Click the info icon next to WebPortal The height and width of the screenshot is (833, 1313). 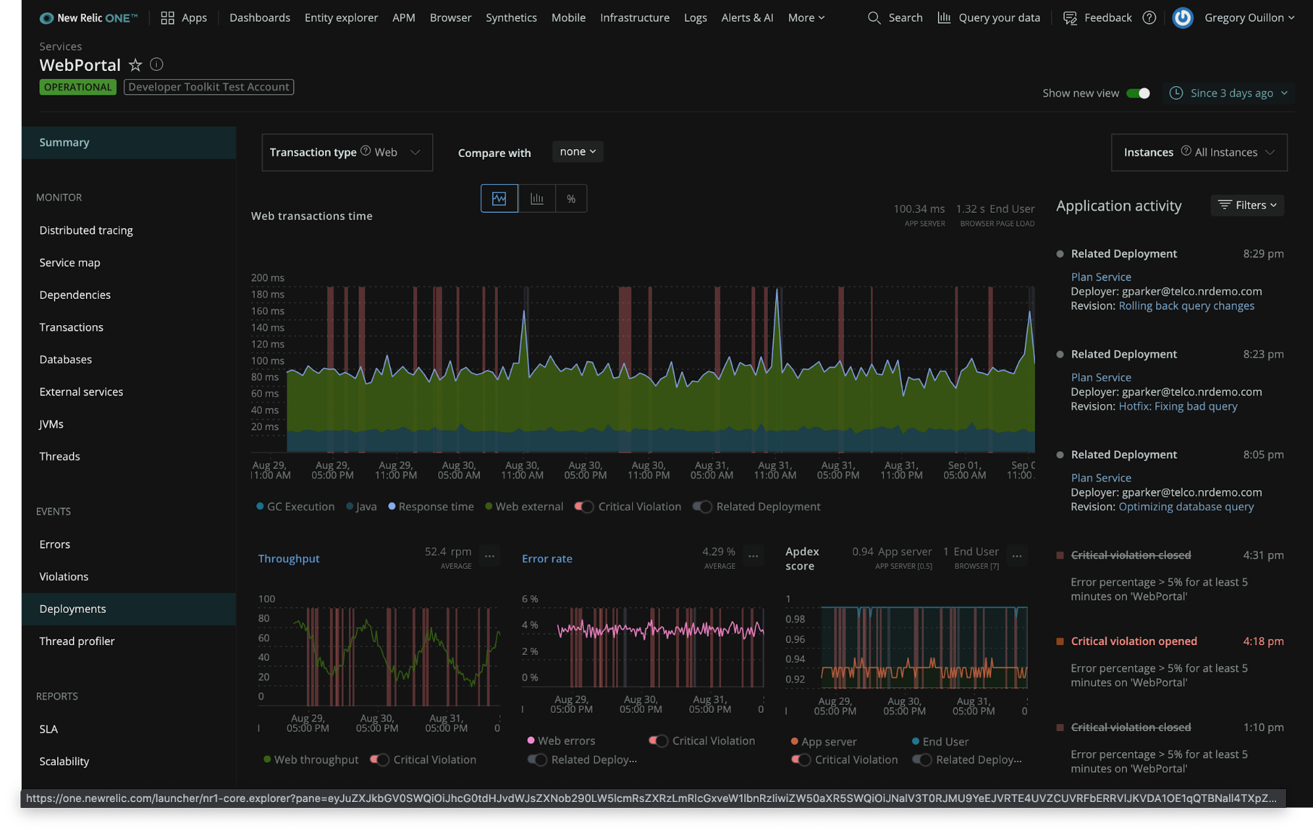click(156, 64)
